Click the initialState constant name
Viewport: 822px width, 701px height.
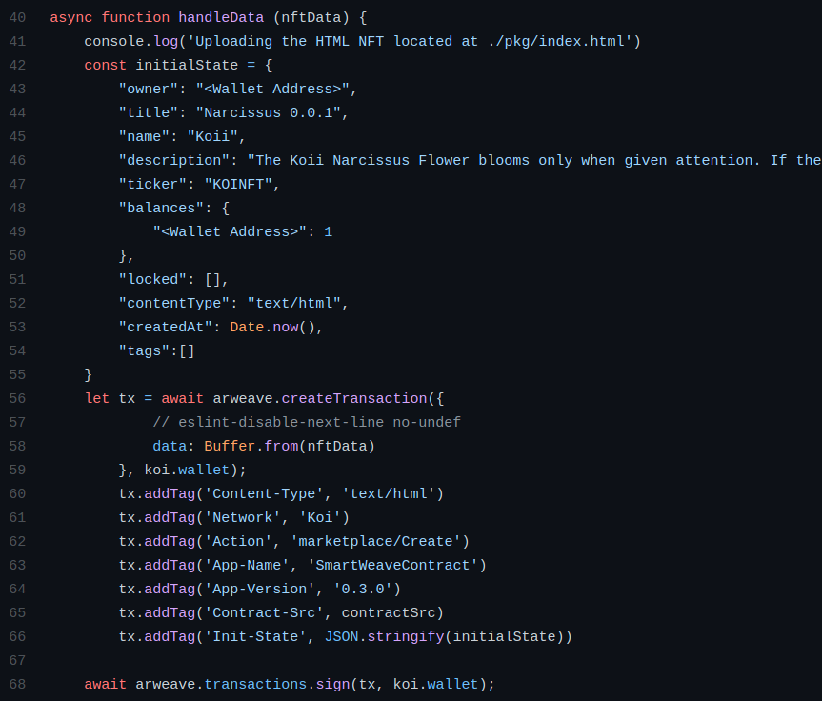[x=187, y=65]
